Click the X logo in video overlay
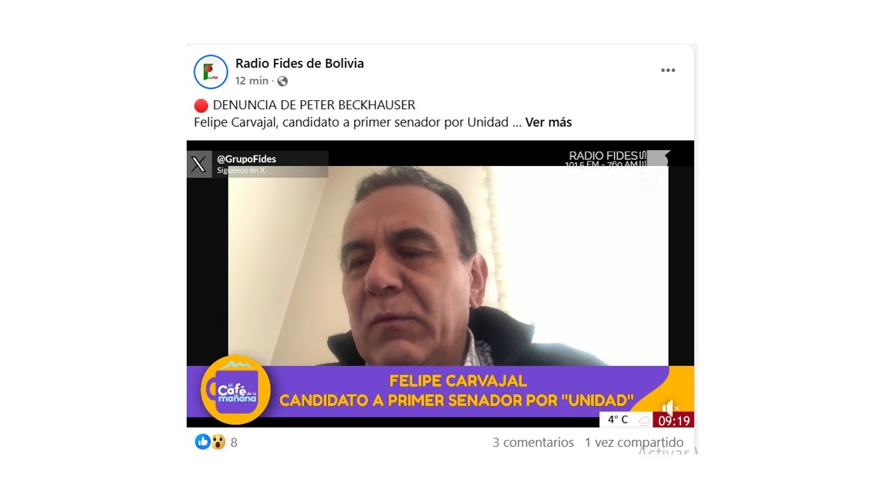885x498 pixels. [x=198, y=165]
